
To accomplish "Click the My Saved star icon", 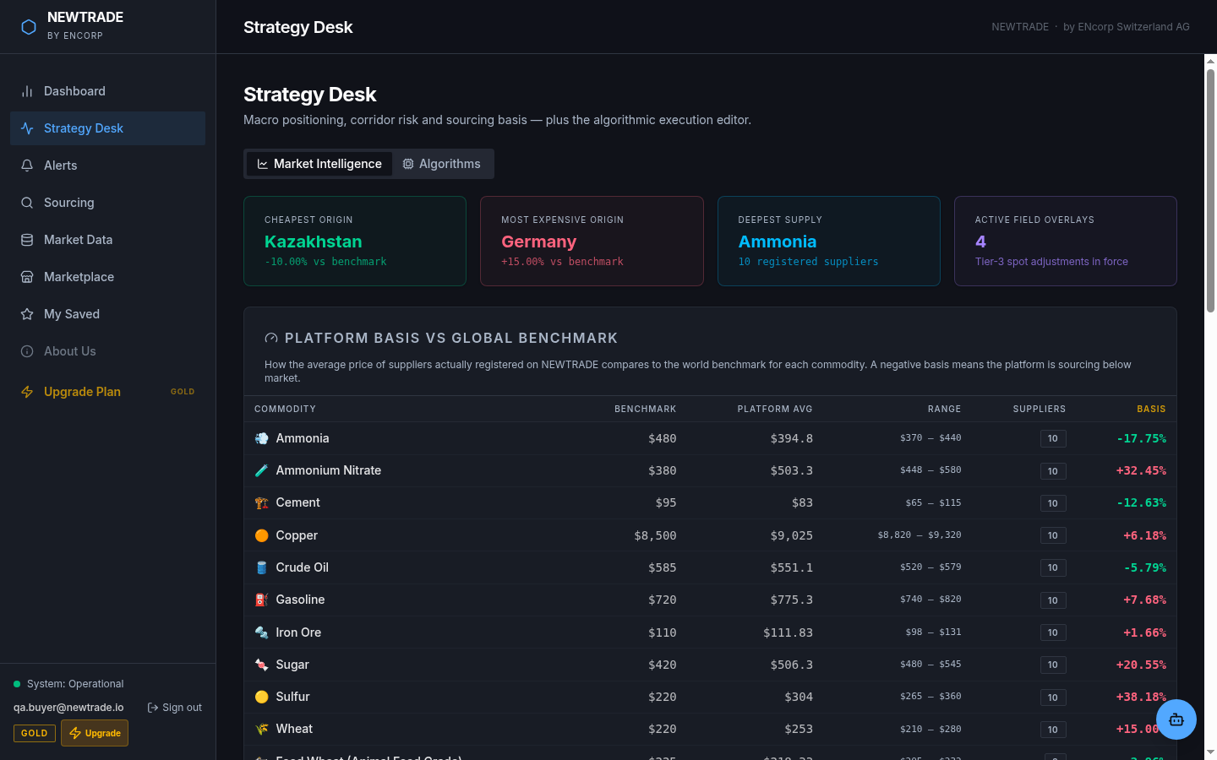I will (x=27, y=314).
